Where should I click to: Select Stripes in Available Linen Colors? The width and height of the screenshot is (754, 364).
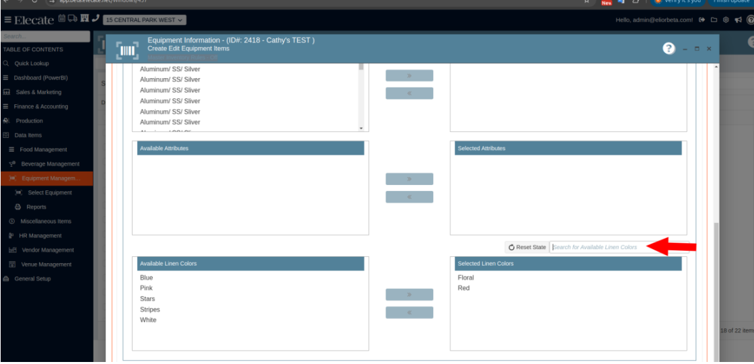149,310
